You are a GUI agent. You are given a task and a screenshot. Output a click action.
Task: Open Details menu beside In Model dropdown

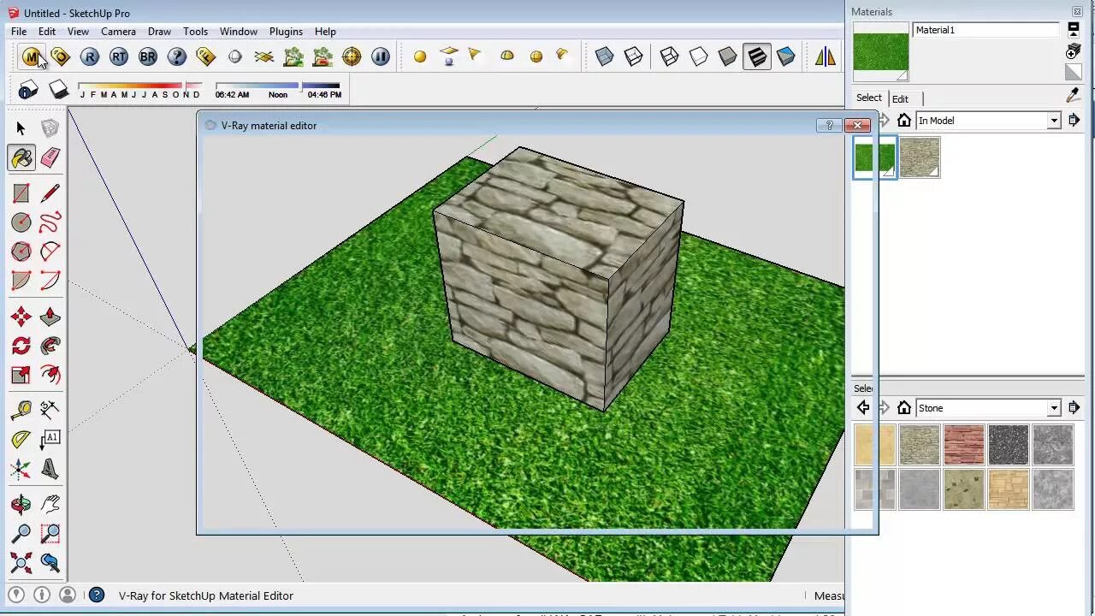click(1074, 121)
